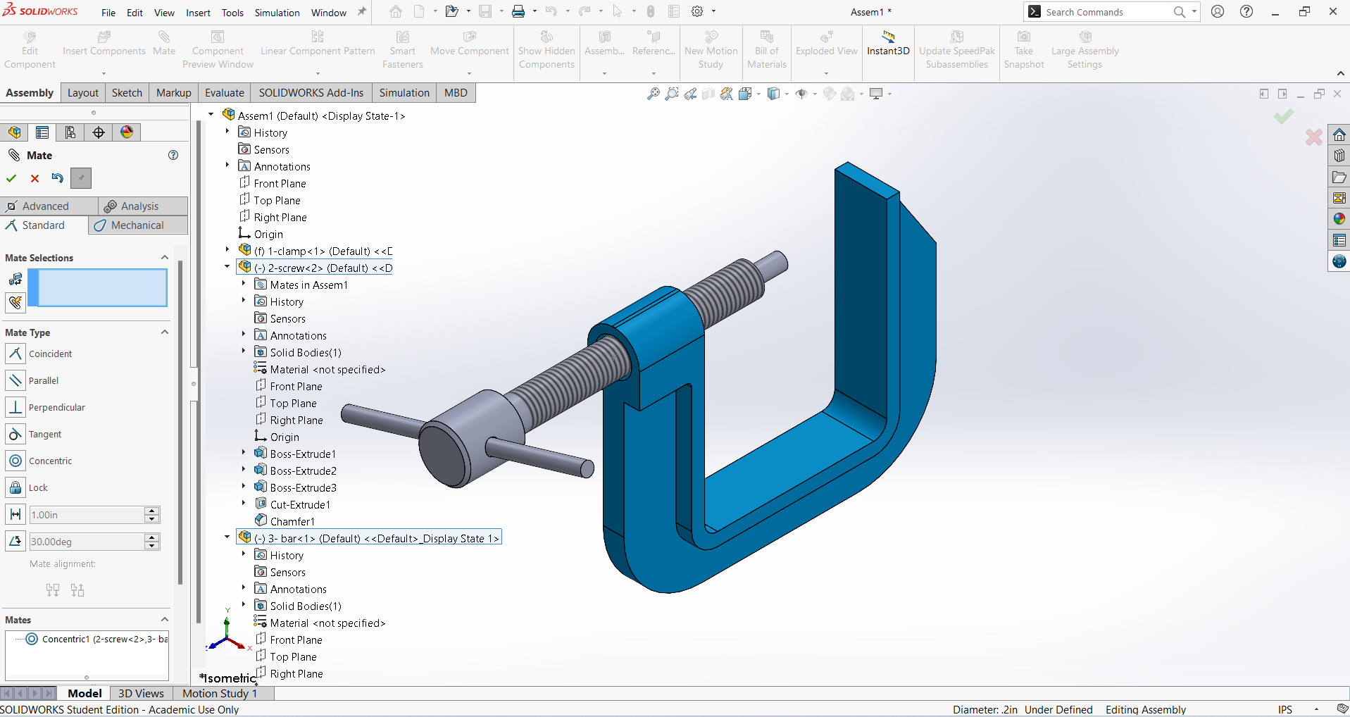Switch to the Advanced mates tab
This screenshot has height=717, width=1350.
click(x=49, y=206)
